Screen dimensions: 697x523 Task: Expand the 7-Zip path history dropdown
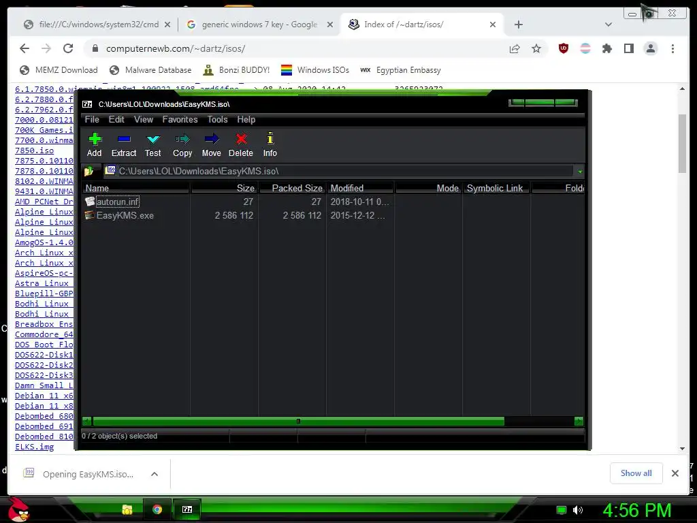(580, 171)
